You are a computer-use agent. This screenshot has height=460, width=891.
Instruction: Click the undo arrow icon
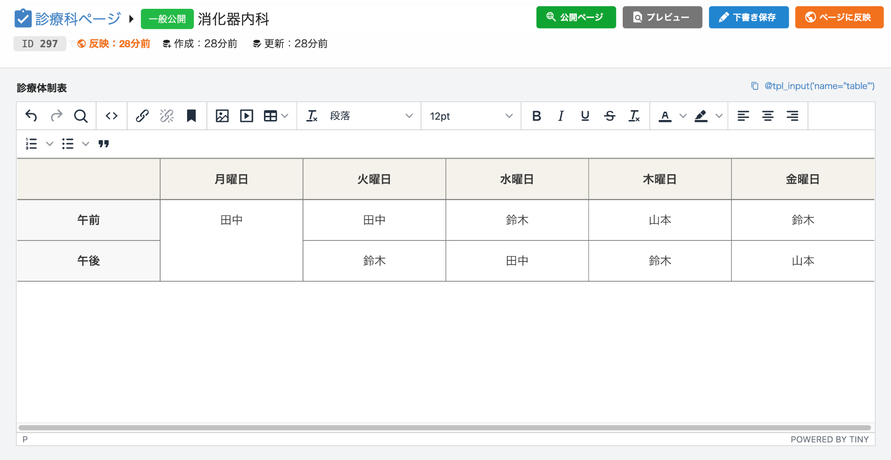click(31, 116)
